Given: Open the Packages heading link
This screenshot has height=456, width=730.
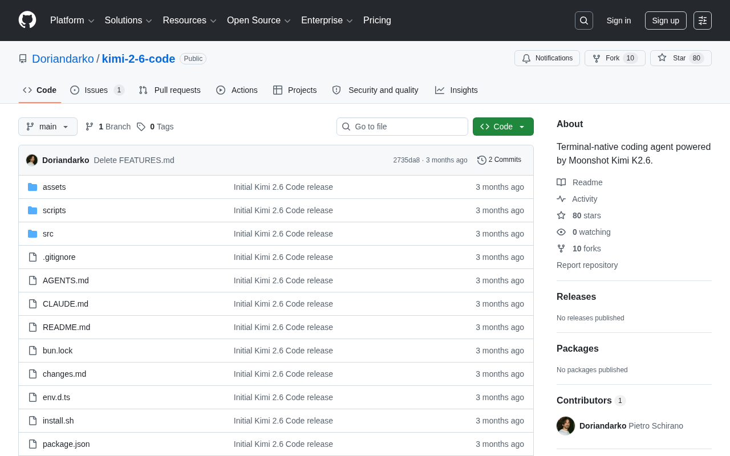Looking at the screenshot, I should point(578,349).
